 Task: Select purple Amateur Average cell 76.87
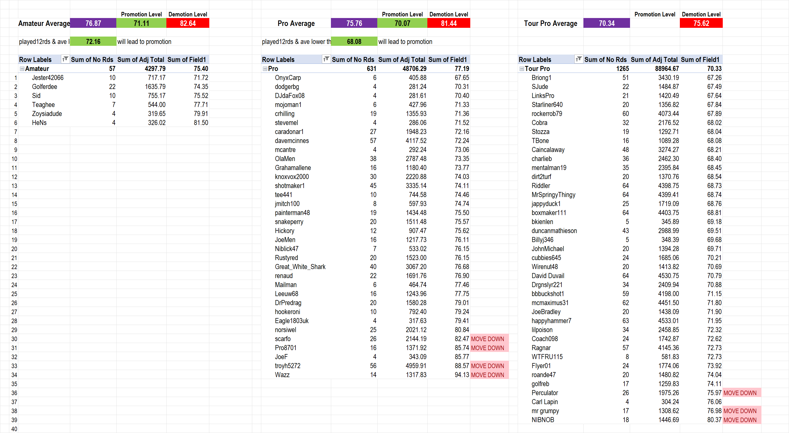tap(93, 23)
